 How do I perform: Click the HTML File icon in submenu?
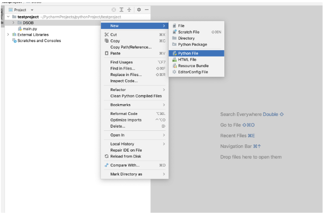[x=174, y=59]
